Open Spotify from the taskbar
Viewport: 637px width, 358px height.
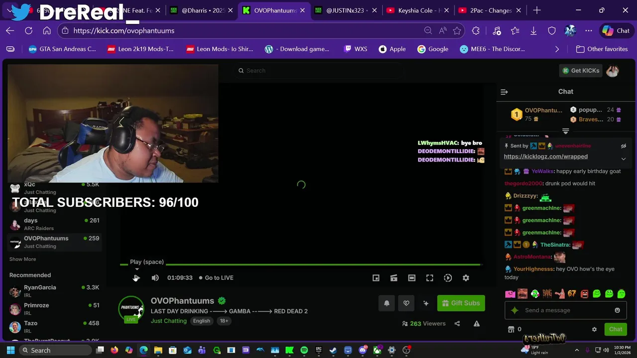coord(304,351)
